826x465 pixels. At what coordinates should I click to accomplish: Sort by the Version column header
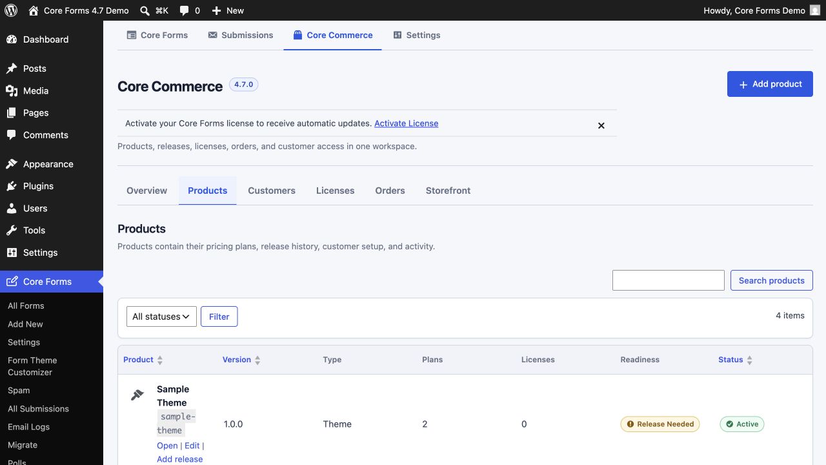pyautogui.click(x=241, y=360)
